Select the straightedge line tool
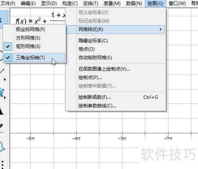This screenshot has width=198, height=169. coord(2,71)
